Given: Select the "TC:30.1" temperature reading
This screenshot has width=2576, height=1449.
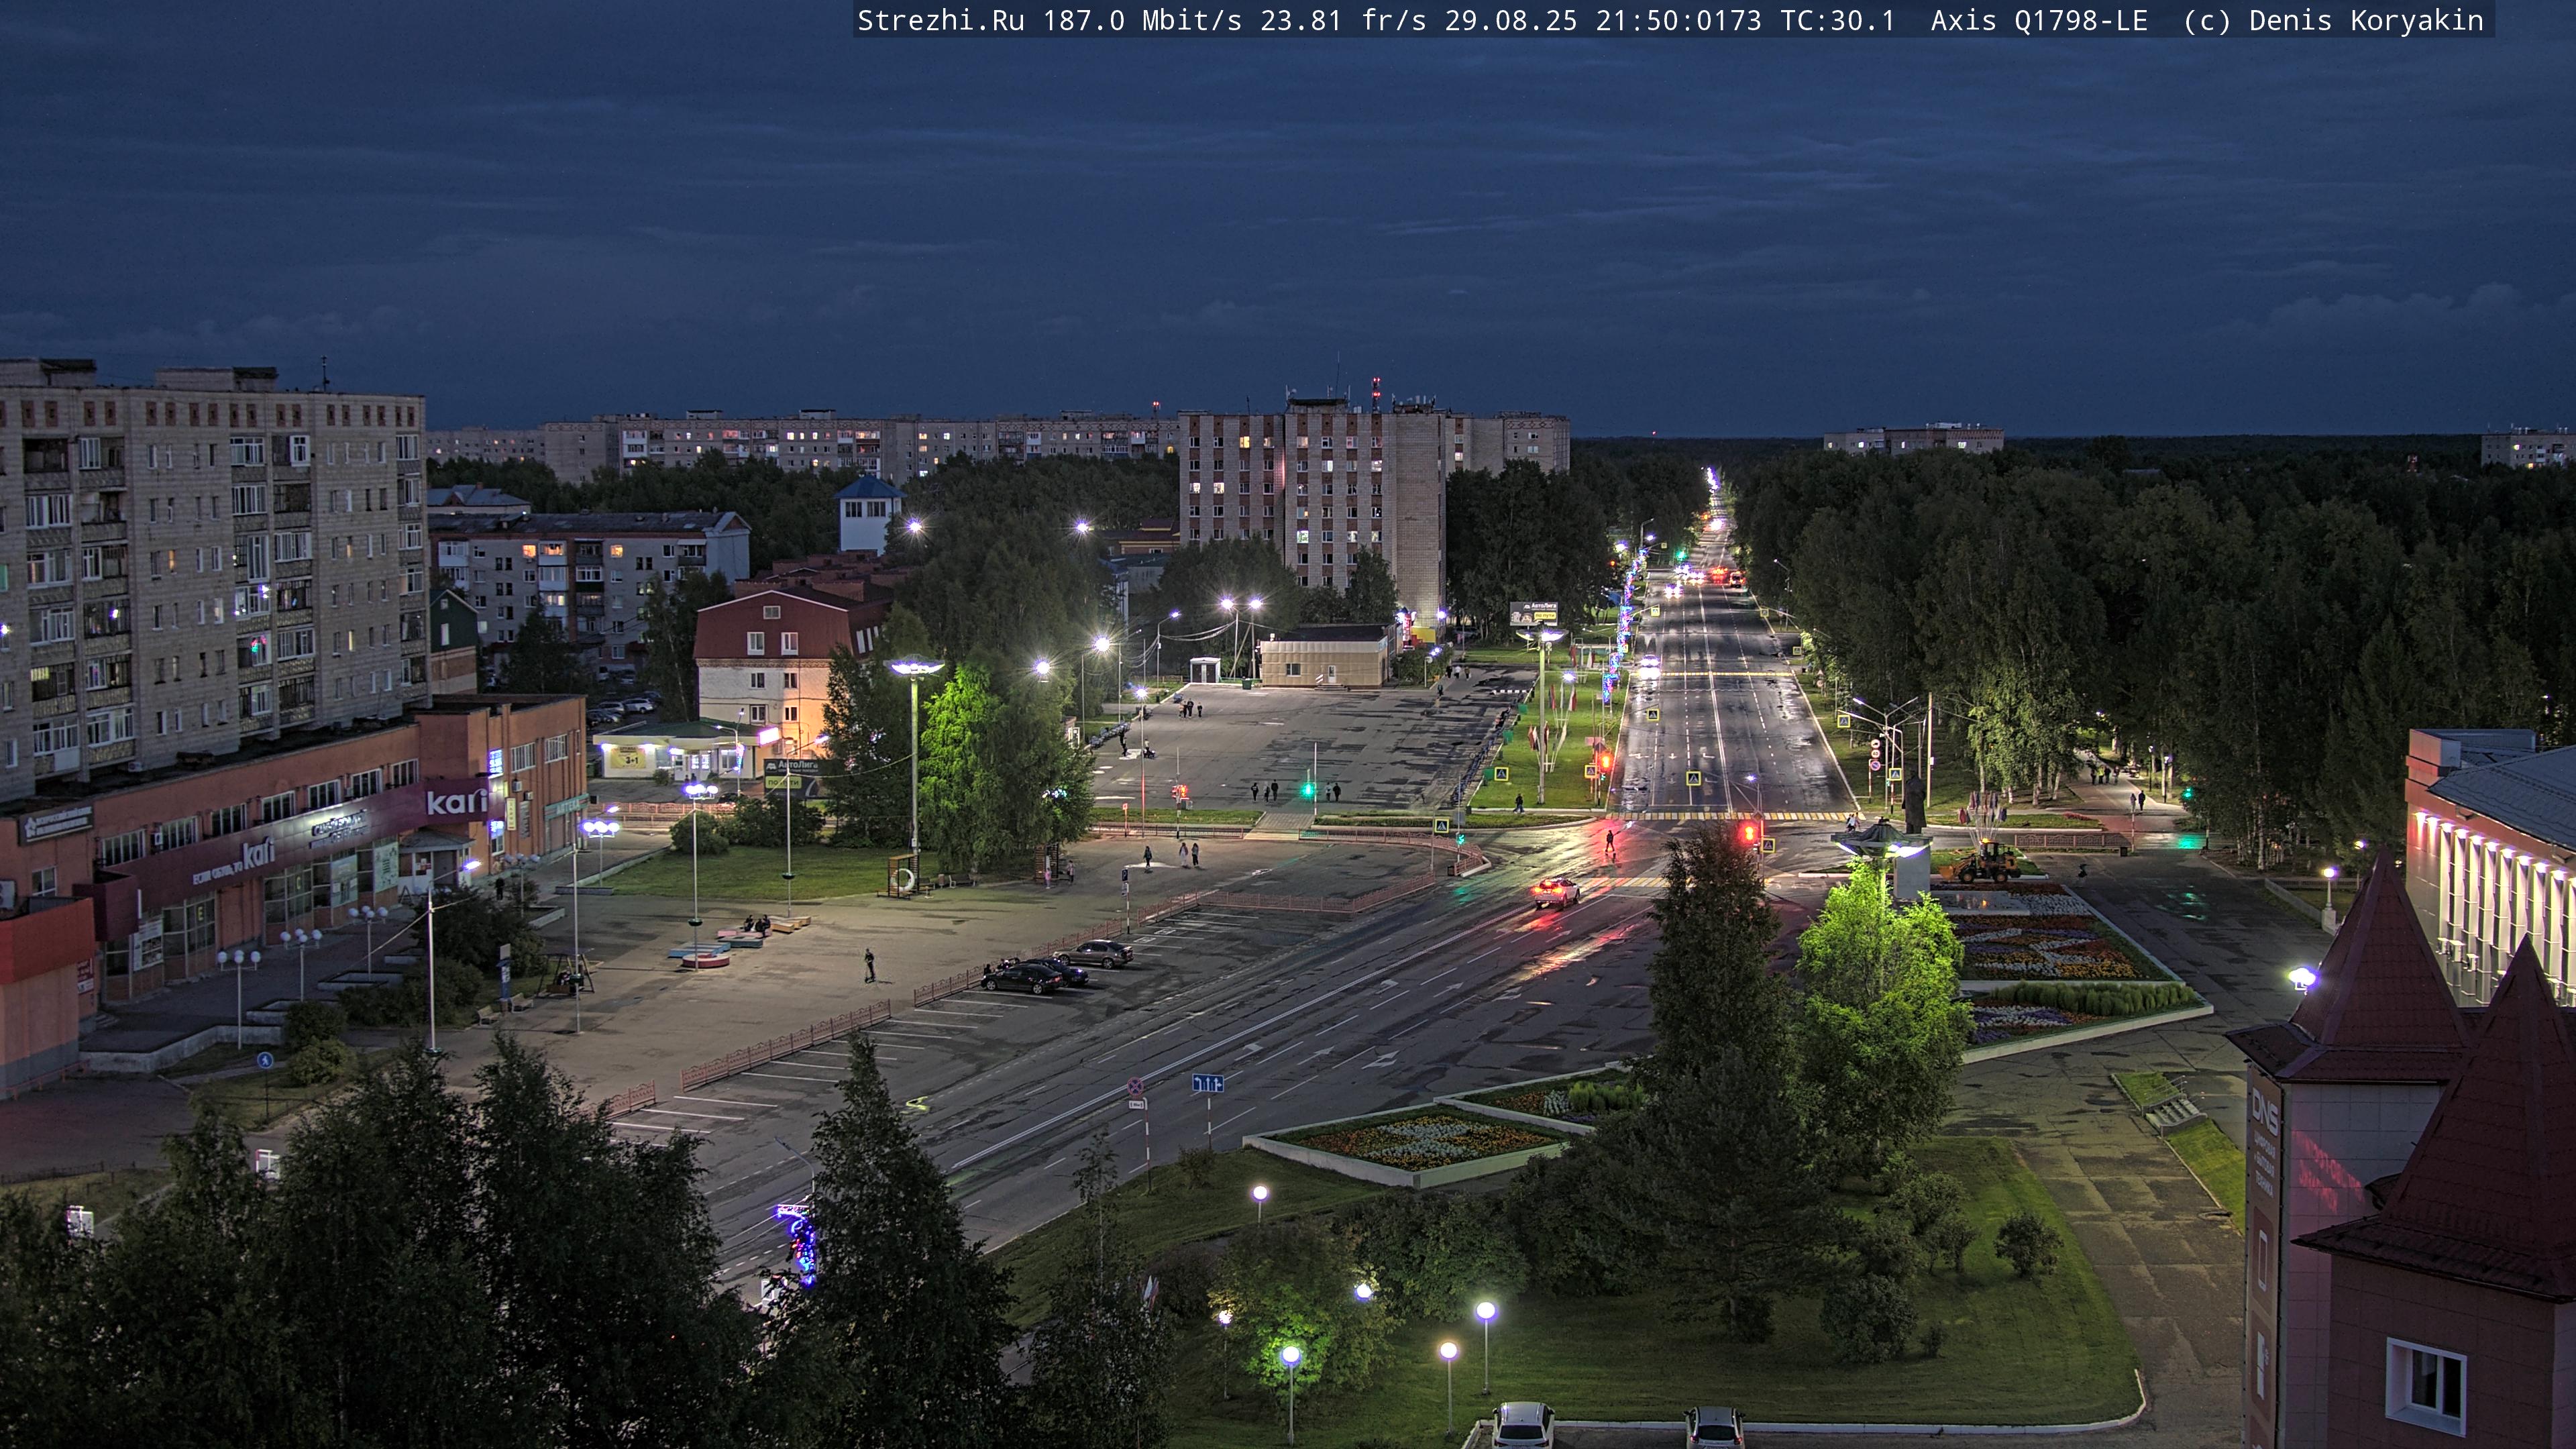Looking at the screenshot, I should (1837, 20).
